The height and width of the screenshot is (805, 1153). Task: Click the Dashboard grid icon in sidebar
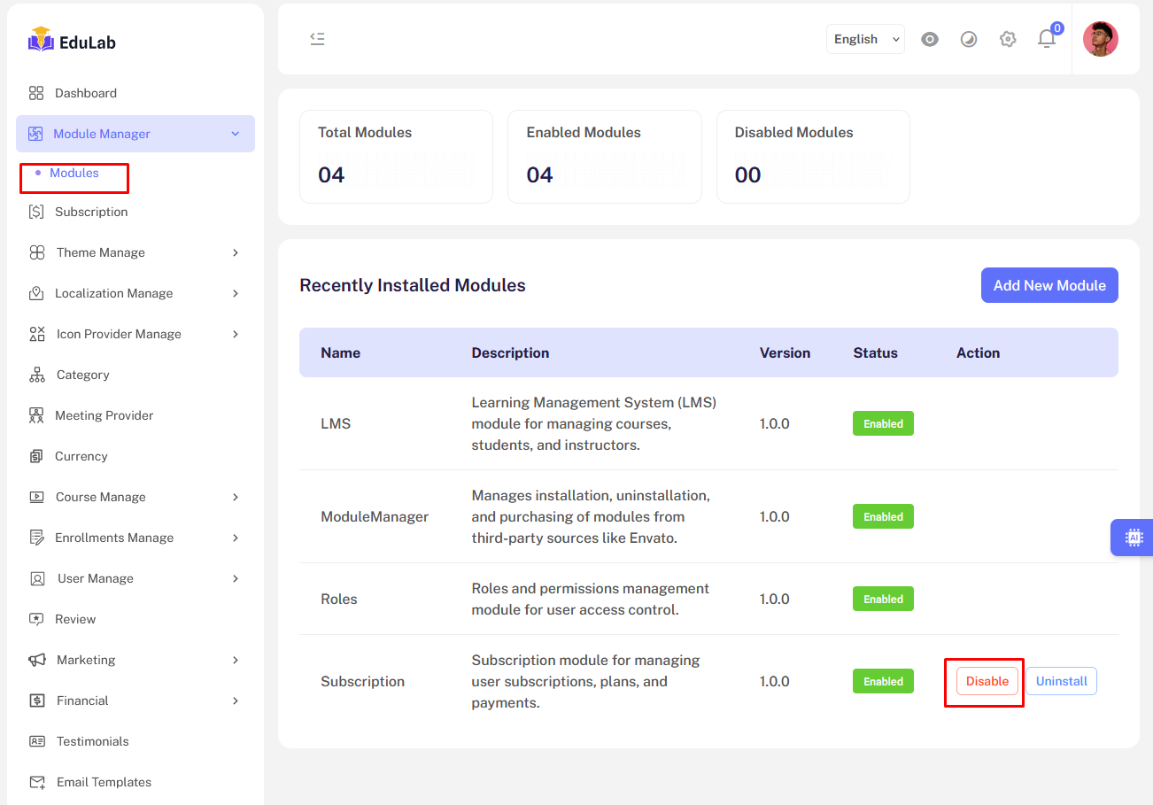[36, 93]
